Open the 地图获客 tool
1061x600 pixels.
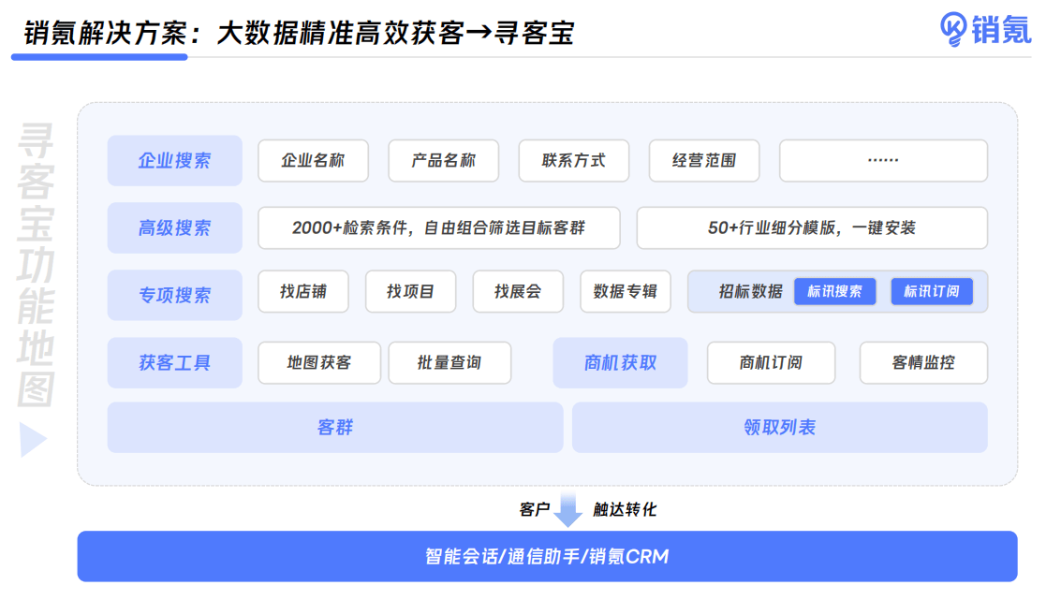point(318,362)
